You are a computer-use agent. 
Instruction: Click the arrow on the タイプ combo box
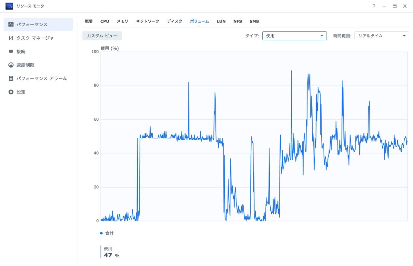(x=322, y=36)
